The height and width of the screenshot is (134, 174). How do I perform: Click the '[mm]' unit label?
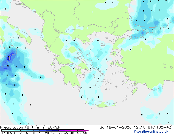40,127
